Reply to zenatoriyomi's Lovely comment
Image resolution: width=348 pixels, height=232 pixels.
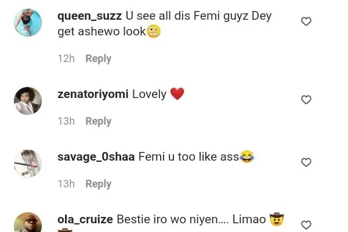(x=98, y=121)
